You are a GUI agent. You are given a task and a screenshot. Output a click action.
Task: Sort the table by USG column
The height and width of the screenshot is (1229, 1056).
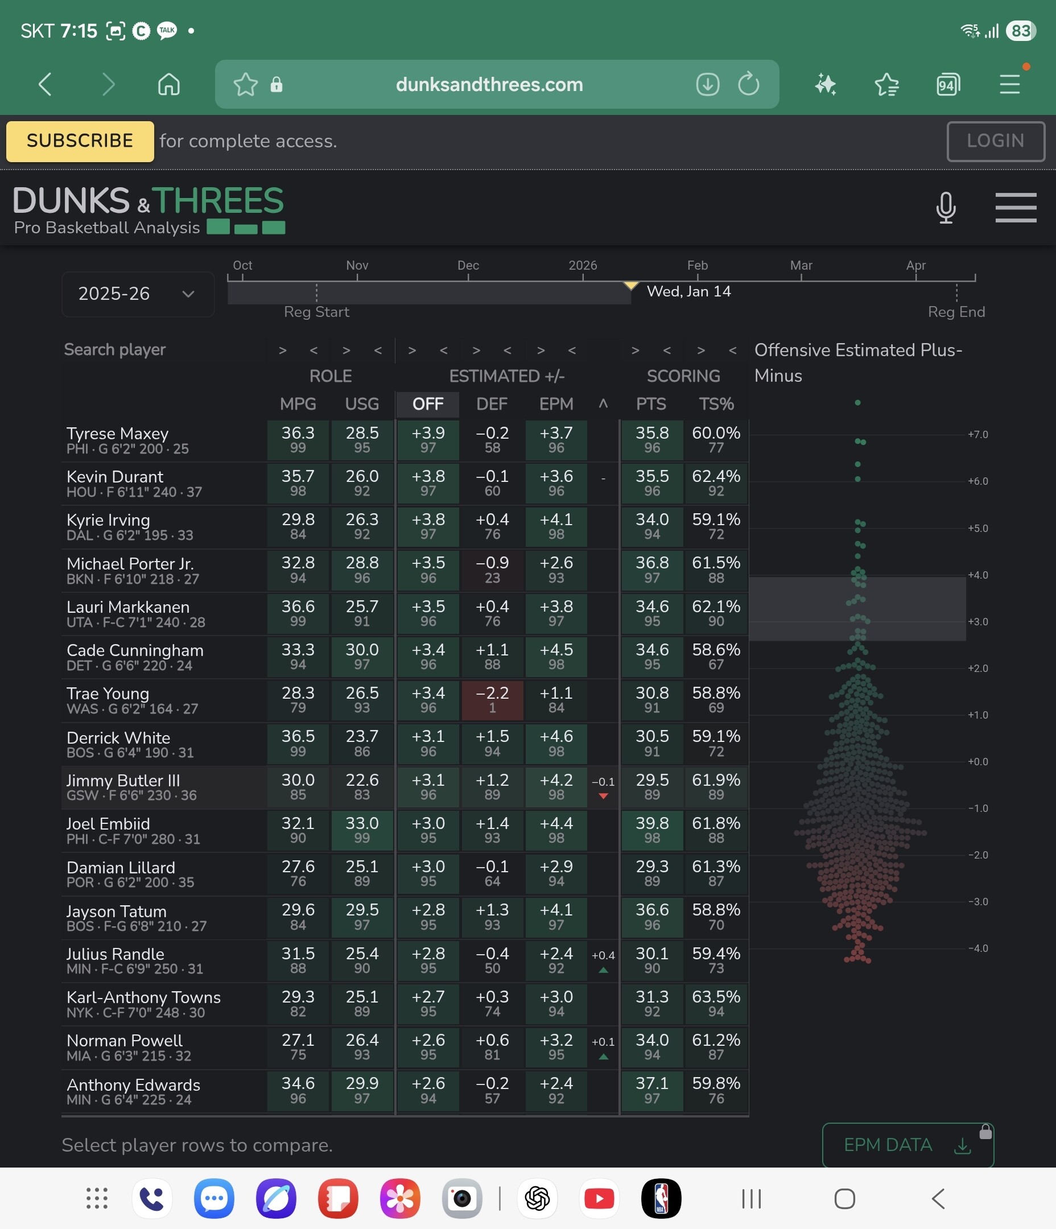click(362, 404)
